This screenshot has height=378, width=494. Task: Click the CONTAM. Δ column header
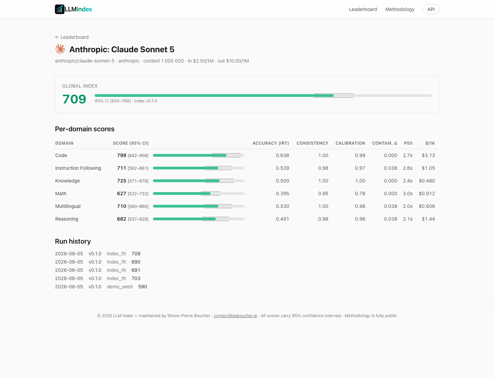(385, 143)
